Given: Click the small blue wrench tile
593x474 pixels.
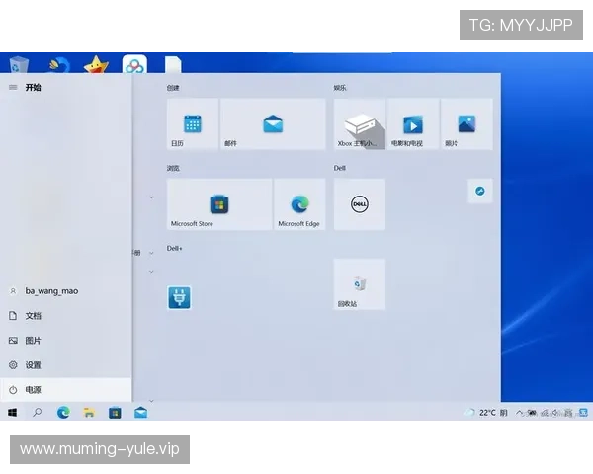Looking at the screenshot, I should (480, 191).
